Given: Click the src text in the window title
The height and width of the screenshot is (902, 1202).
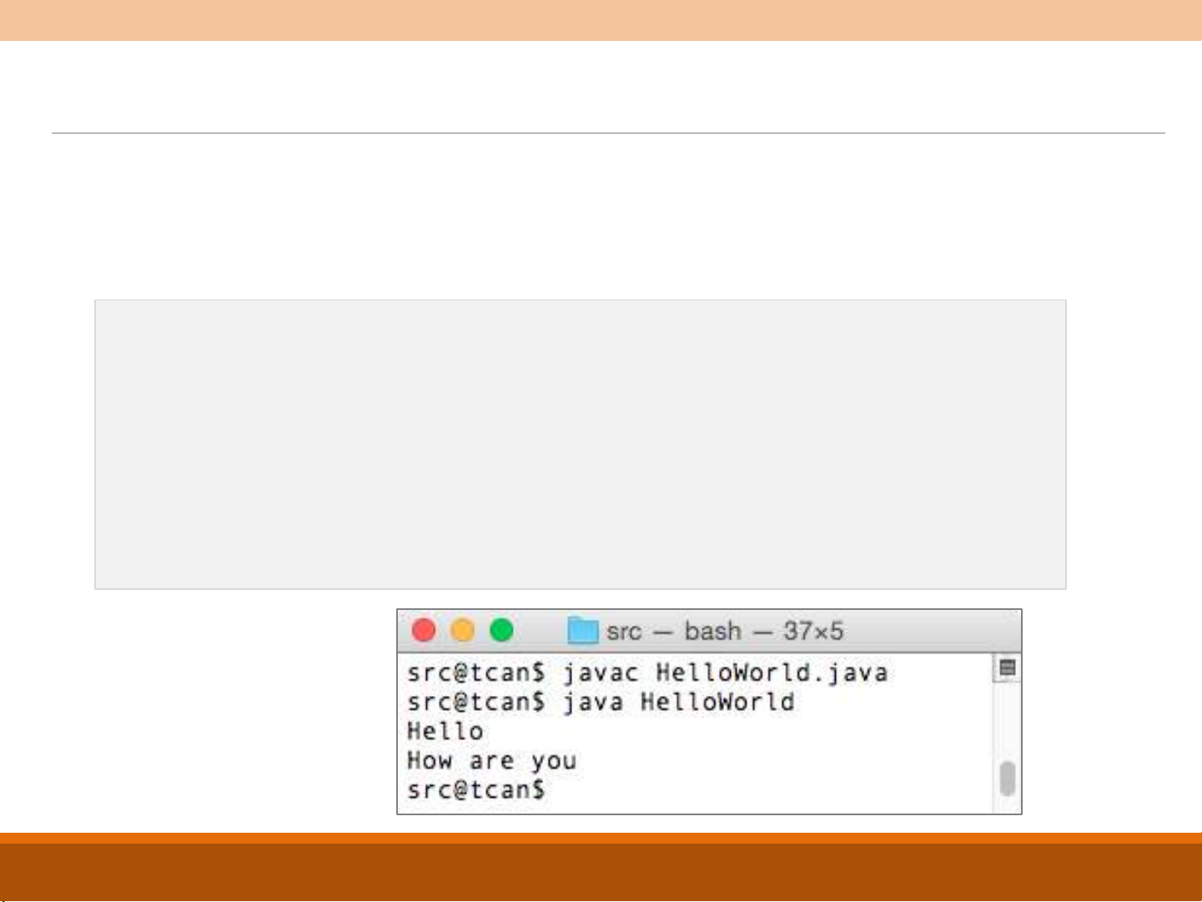Looking at the screenshot, I should click(624, 631).
